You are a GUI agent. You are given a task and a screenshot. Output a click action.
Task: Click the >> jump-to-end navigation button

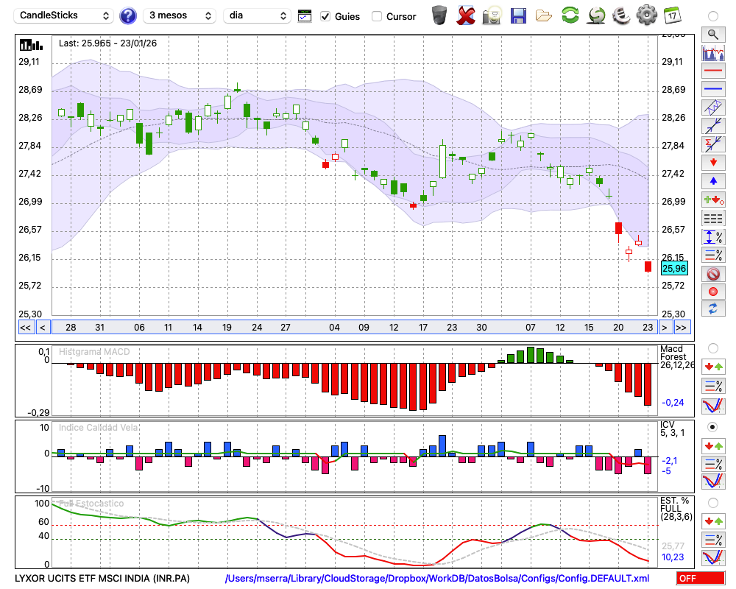(x=682, y=328)
